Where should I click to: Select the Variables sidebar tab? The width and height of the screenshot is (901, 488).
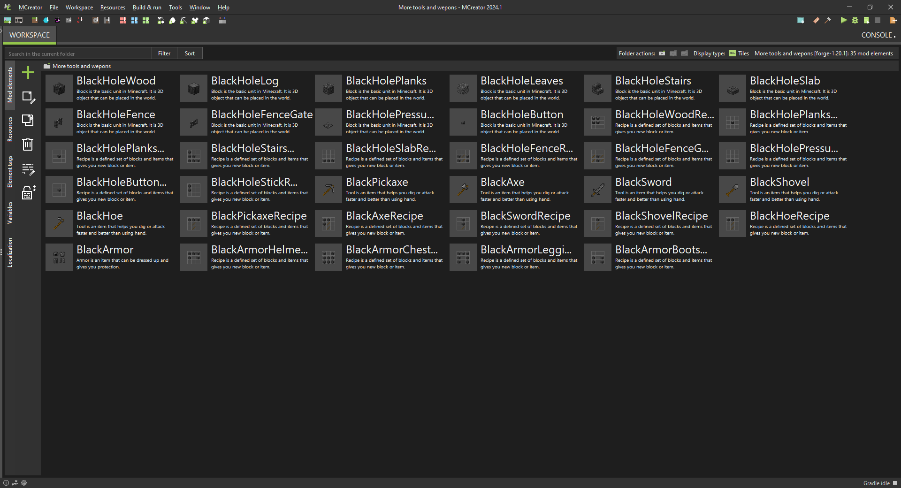point(9,213)
